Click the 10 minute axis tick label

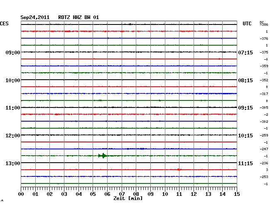coord(165,194)
